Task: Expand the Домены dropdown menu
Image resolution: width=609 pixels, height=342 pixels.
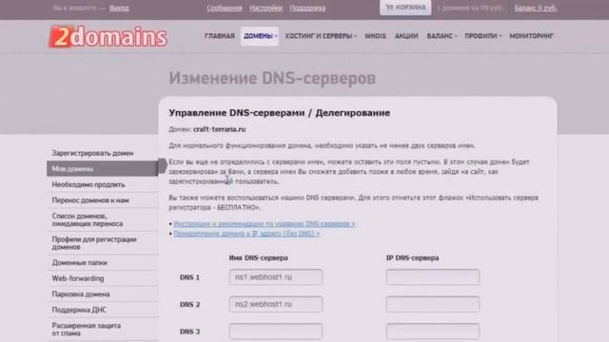Action: 260,36
